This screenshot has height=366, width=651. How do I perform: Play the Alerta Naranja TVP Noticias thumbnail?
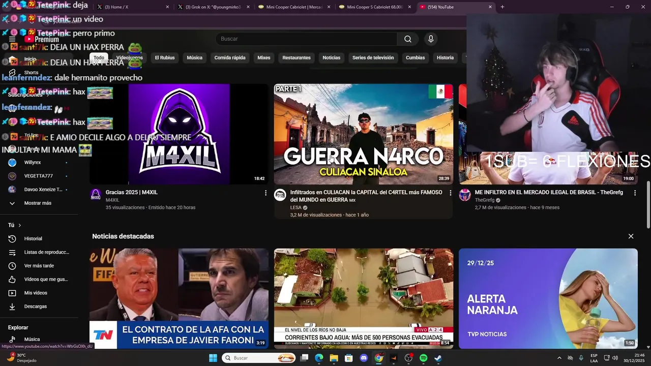coord(548,298)
